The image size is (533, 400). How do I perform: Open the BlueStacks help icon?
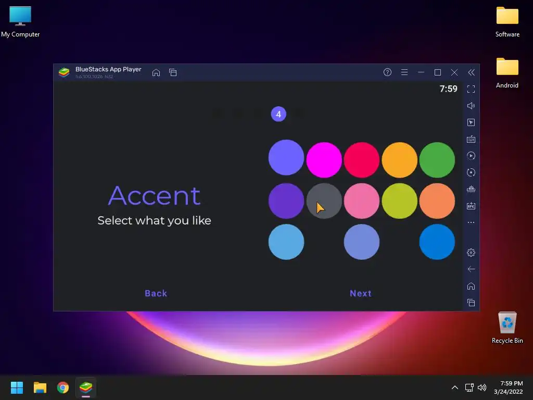[x=387, y=72]
